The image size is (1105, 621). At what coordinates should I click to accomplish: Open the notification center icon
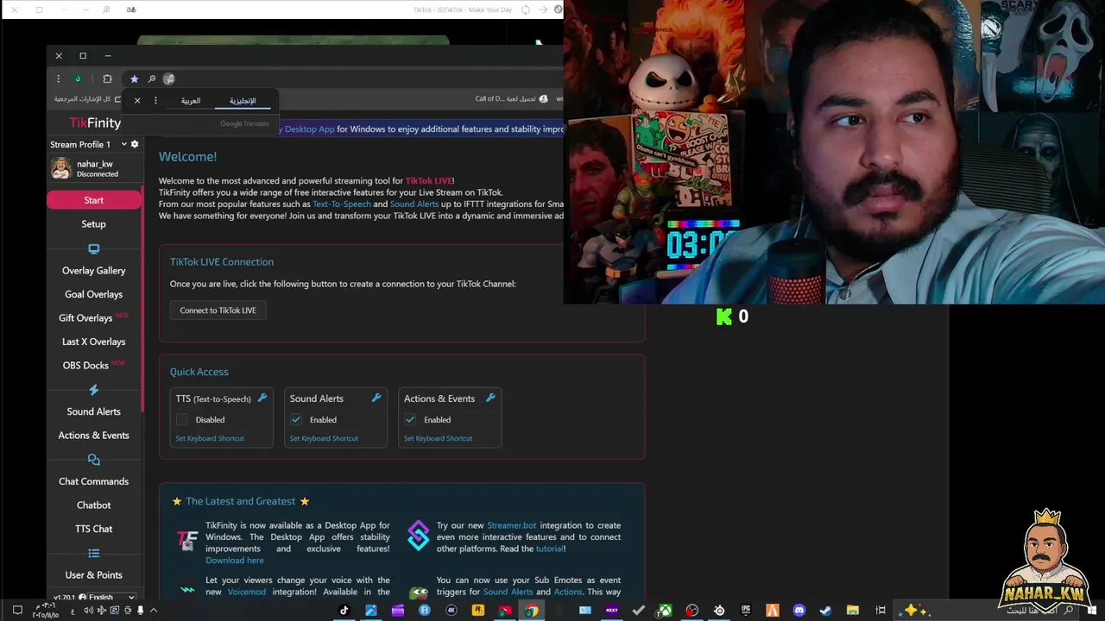16,611
